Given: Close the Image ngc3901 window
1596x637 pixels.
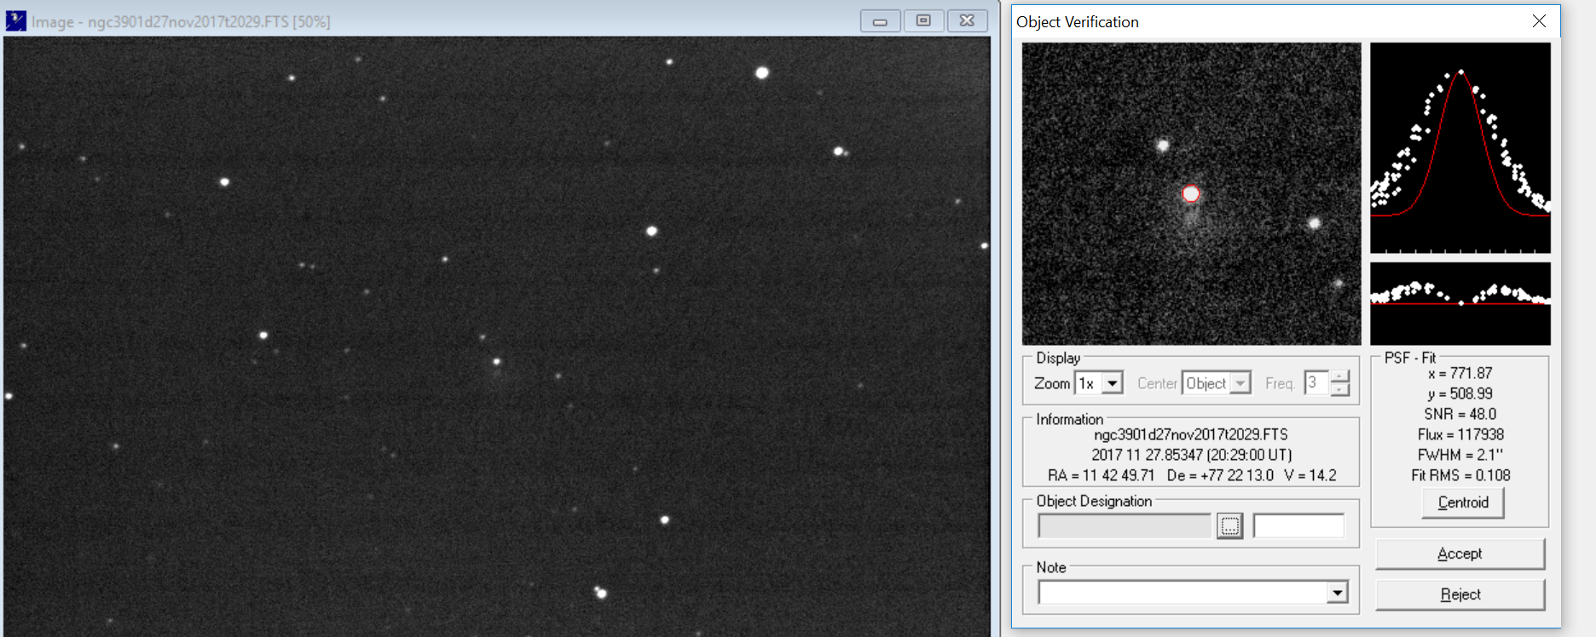Looking at the screenshot, I should [x=967, y=20].
